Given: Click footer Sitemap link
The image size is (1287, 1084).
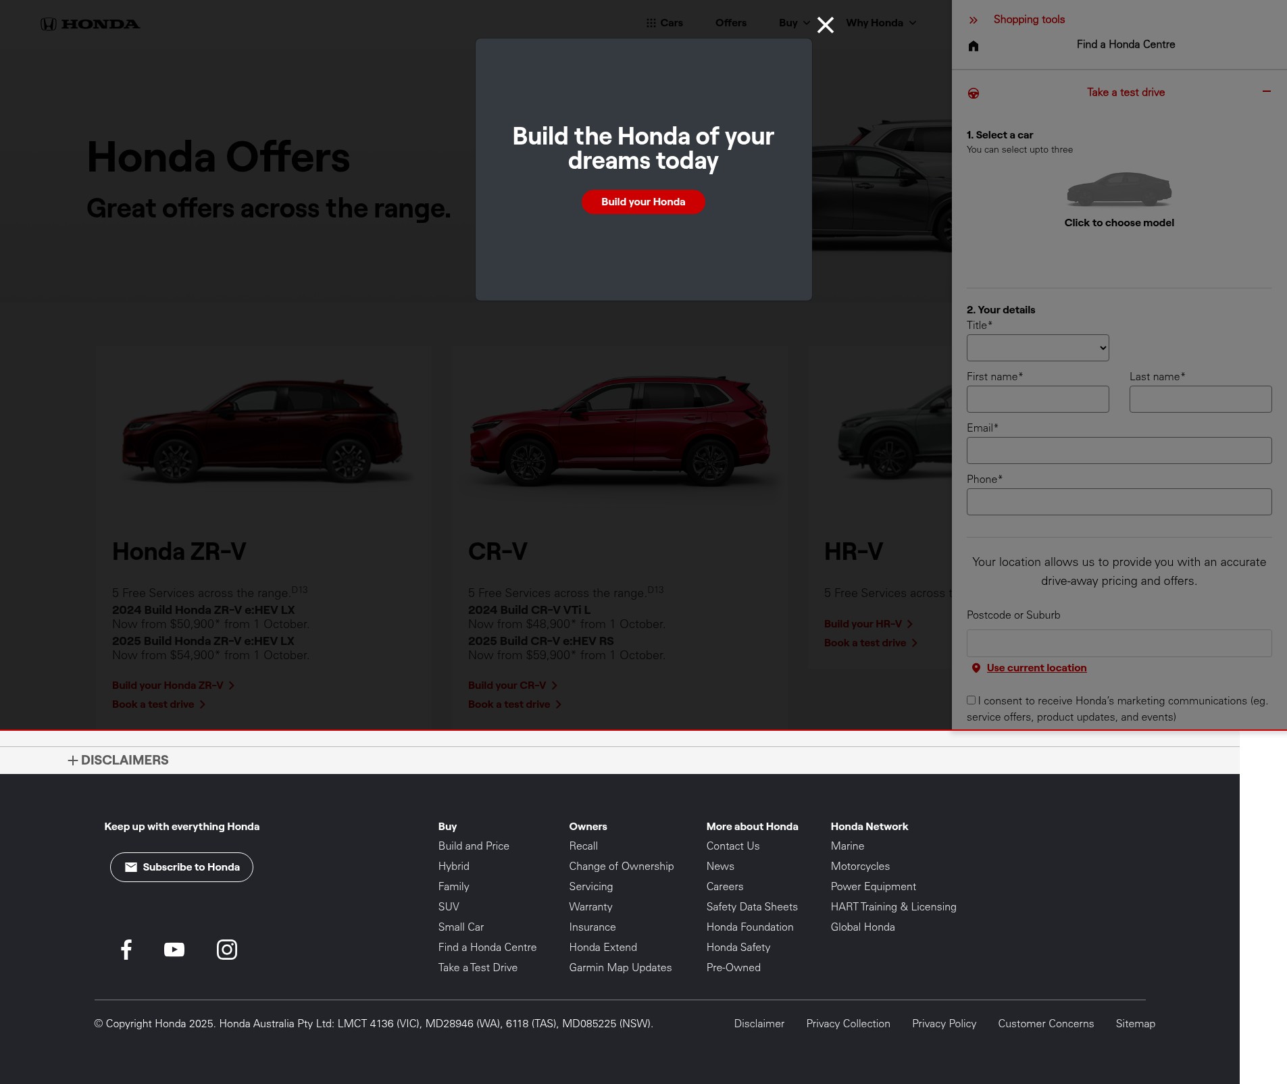Looking at the screenshot, I should (x=1135, y=1024).
